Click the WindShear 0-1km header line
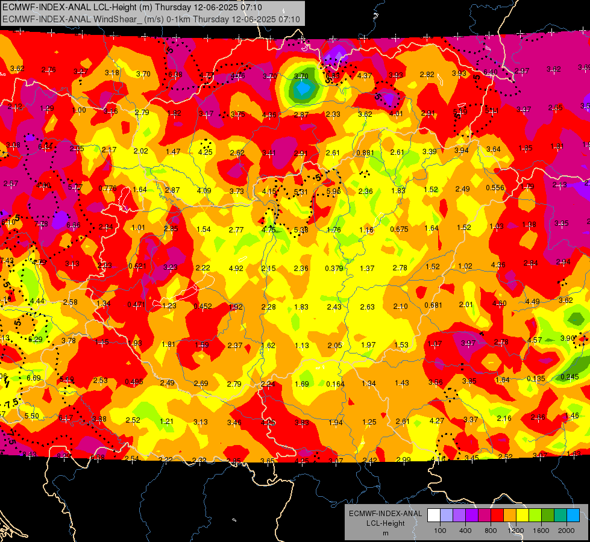The width and height of the screenshot is (590, 542). (x=151, y=19)
